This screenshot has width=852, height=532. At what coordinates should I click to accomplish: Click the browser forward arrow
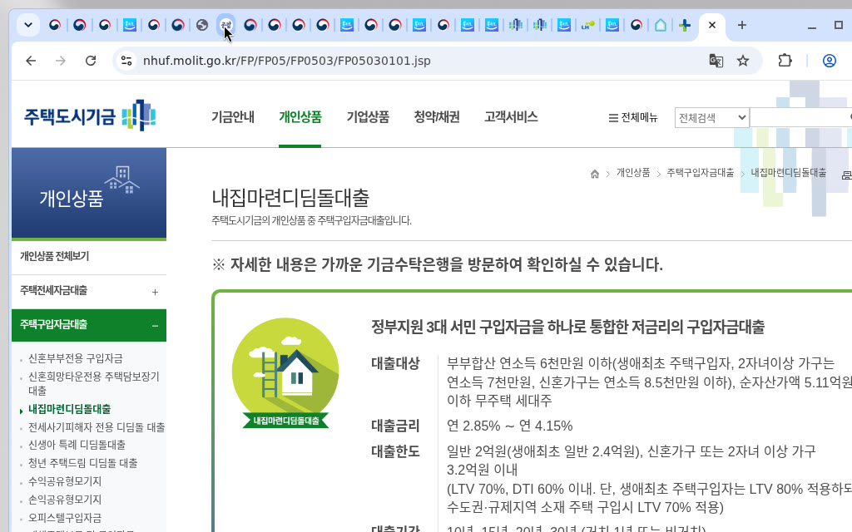[60, 61]
